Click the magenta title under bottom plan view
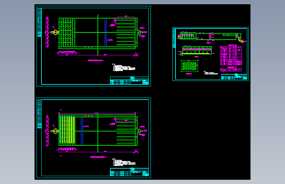 click(x=98, y=157)
